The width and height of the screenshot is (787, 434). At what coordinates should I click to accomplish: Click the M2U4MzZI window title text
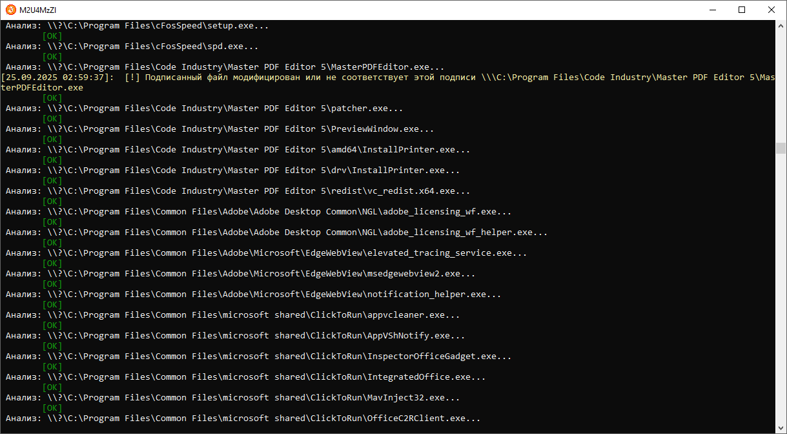click(39, 10)
